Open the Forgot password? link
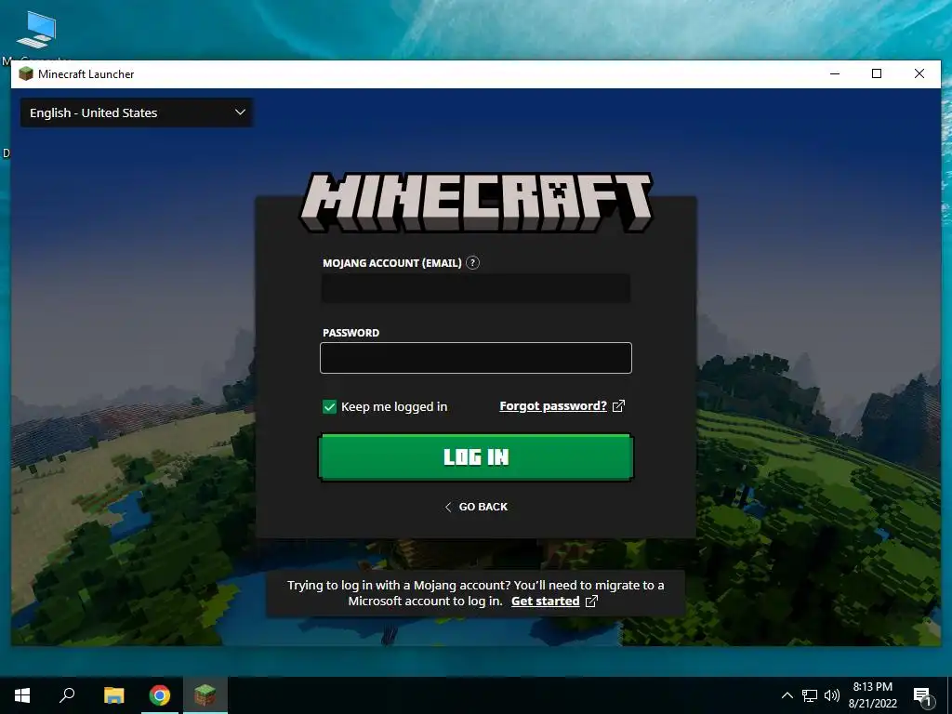This screenshot has width=952, height=714. tap(553, 406)
